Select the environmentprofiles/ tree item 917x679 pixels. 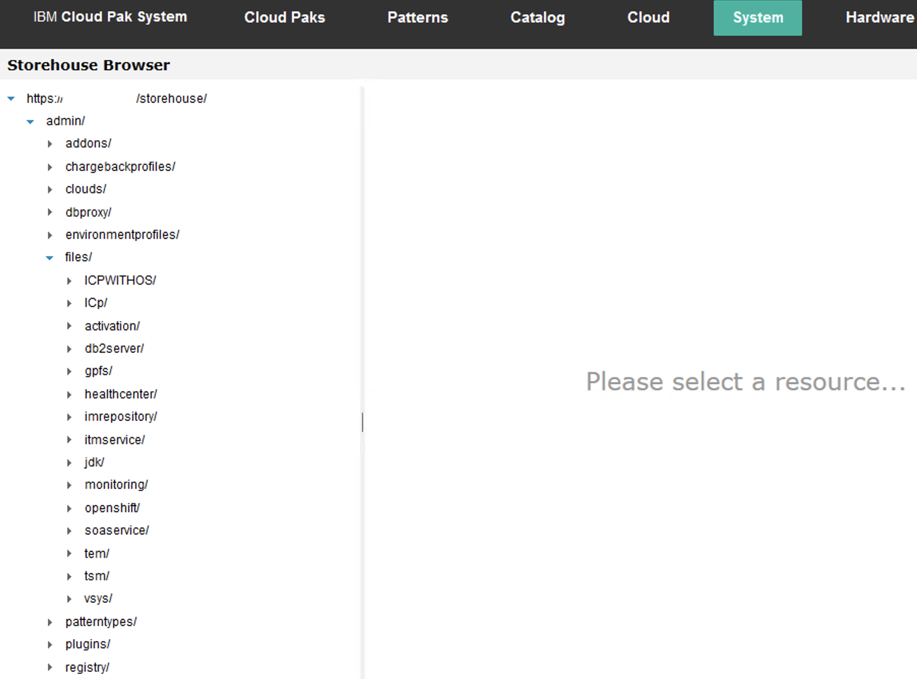coord(123,235)
